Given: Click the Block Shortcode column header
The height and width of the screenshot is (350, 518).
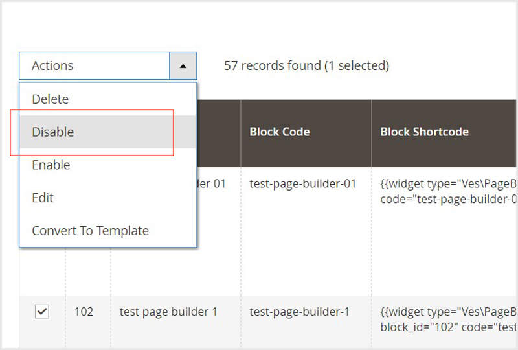Looking at the screenshot, I should click(425, 132).
